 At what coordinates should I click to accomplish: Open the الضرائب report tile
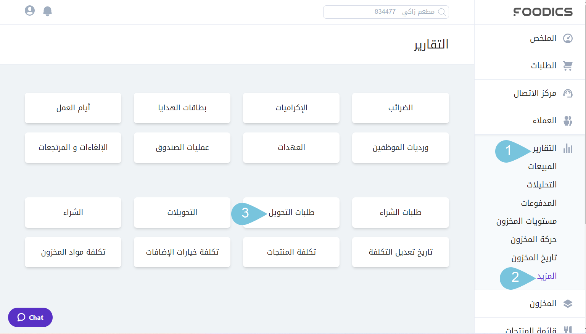[x=400, y=108]
